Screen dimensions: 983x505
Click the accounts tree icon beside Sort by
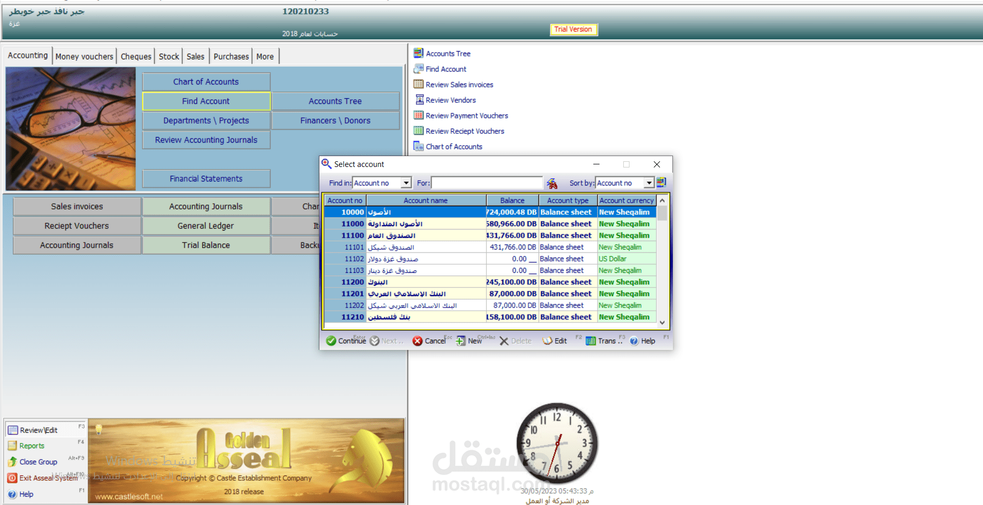pyautogui.click(x=662, y=182)
